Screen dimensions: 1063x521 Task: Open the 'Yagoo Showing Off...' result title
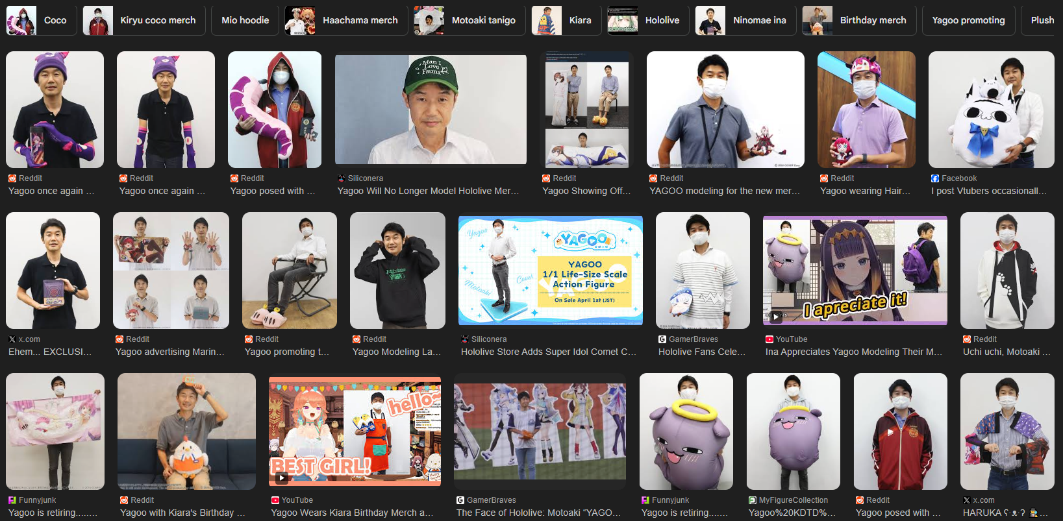click(x=587, y=191)
